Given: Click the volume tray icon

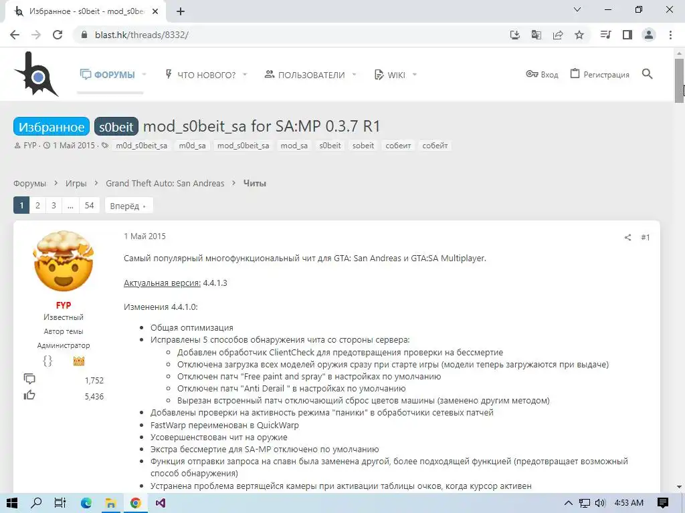Looking at the screenshot, I should point(600,503).
